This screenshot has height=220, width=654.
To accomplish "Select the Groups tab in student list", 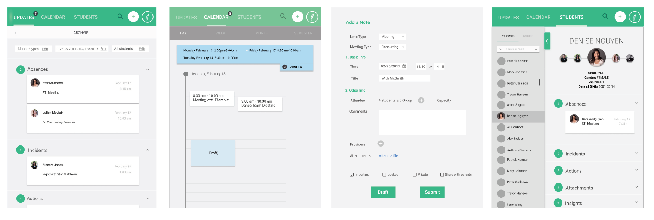I will click(528, 36).
